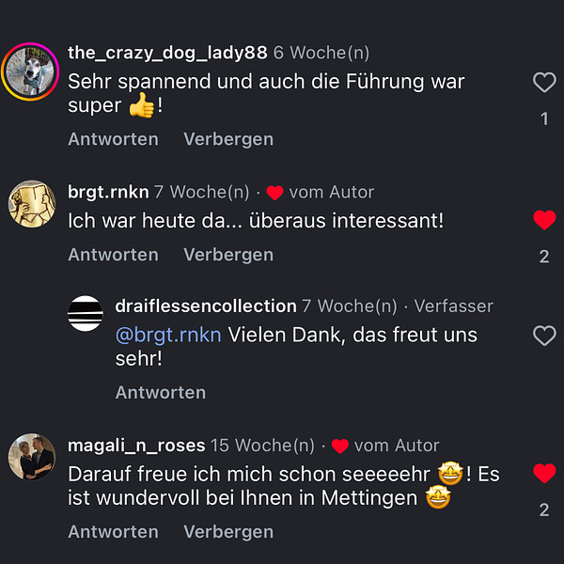Image resolution: width=564 pixels, height=564 pixels.
Task: Unlike brgt.rnkn's comment via the red heart
Action: pos(544,220)
